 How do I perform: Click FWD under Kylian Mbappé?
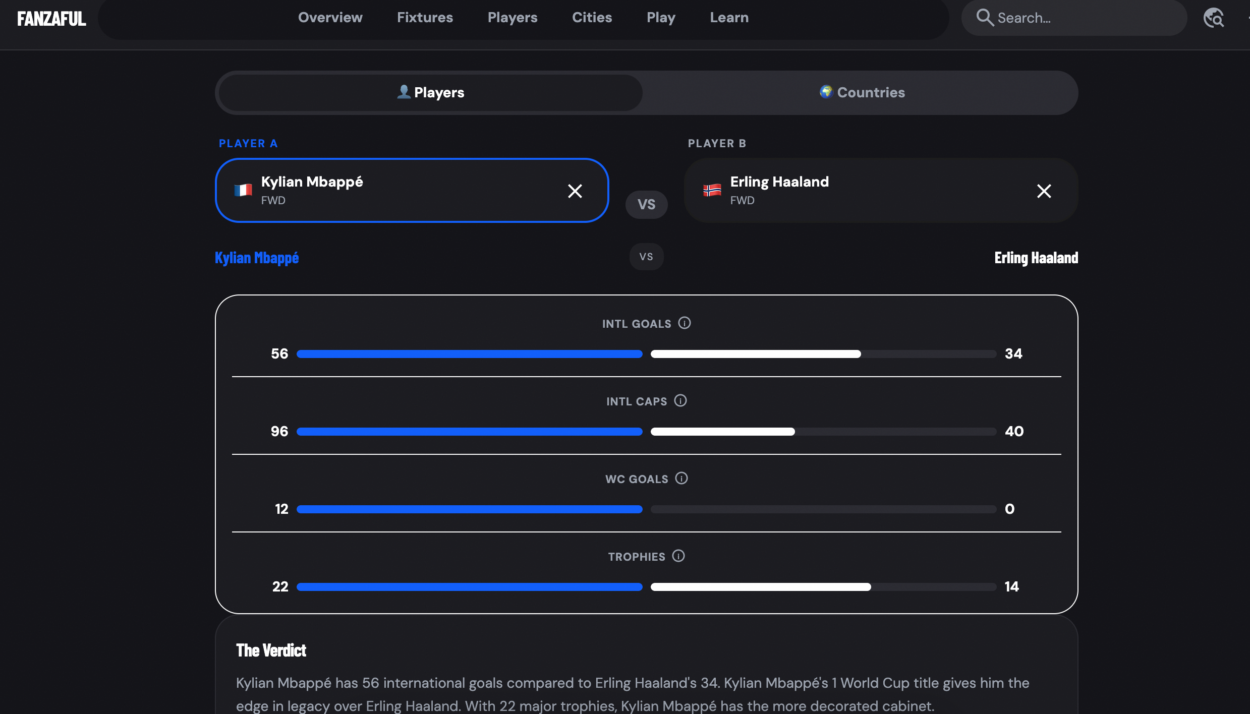[x=273, y=201]
